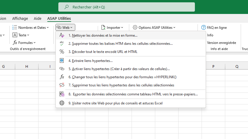Click the Texte letter A icon
248x139 pixels.
pos(15,35)
